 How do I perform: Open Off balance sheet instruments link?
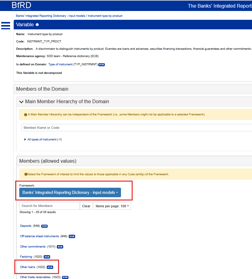39,236
